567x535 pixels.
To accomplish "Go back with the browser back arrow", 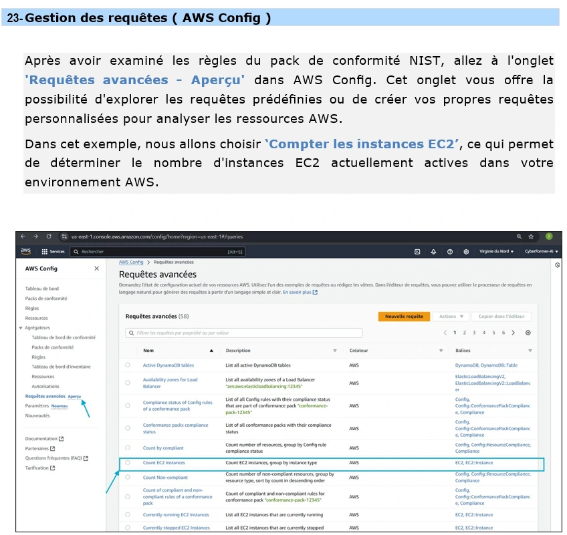I will coord(23,236).
